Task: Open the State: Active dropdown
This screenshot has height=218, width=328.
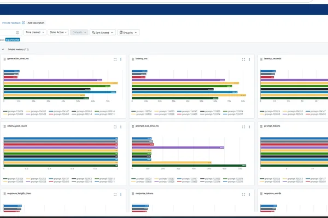Action: point(58,32)
